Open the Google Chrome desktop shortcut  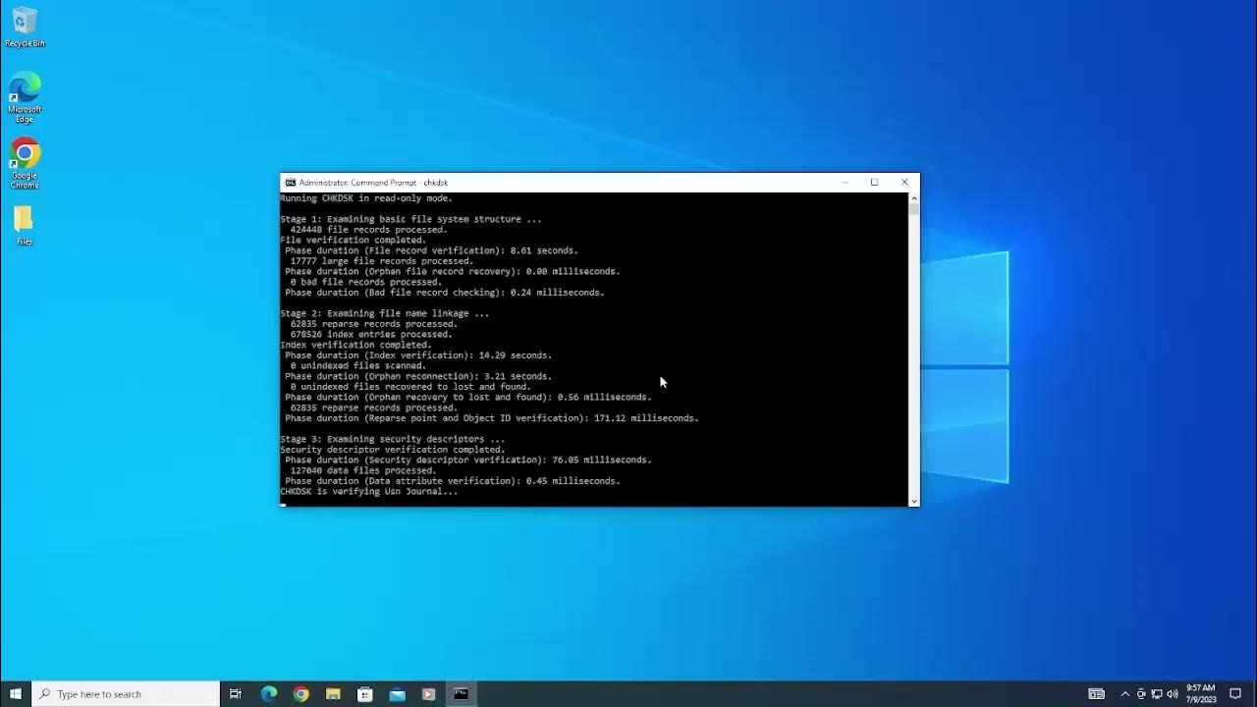[x=25, y=163]
